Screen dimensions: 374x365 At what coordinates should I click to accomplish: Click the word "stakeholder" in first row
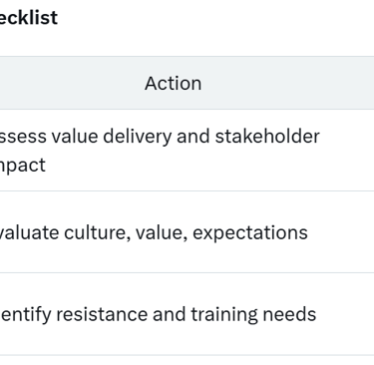pyautogui.click(x=267, y=137)
